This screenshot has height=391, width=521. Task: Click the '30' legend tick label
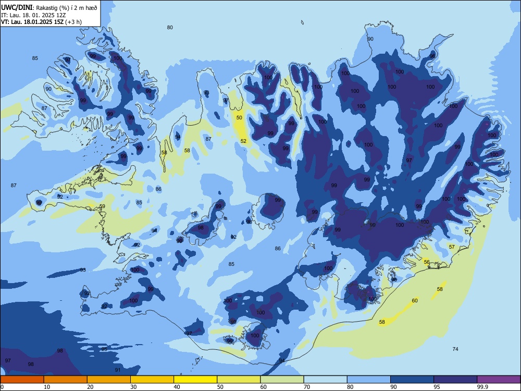[x=133, y=387]
